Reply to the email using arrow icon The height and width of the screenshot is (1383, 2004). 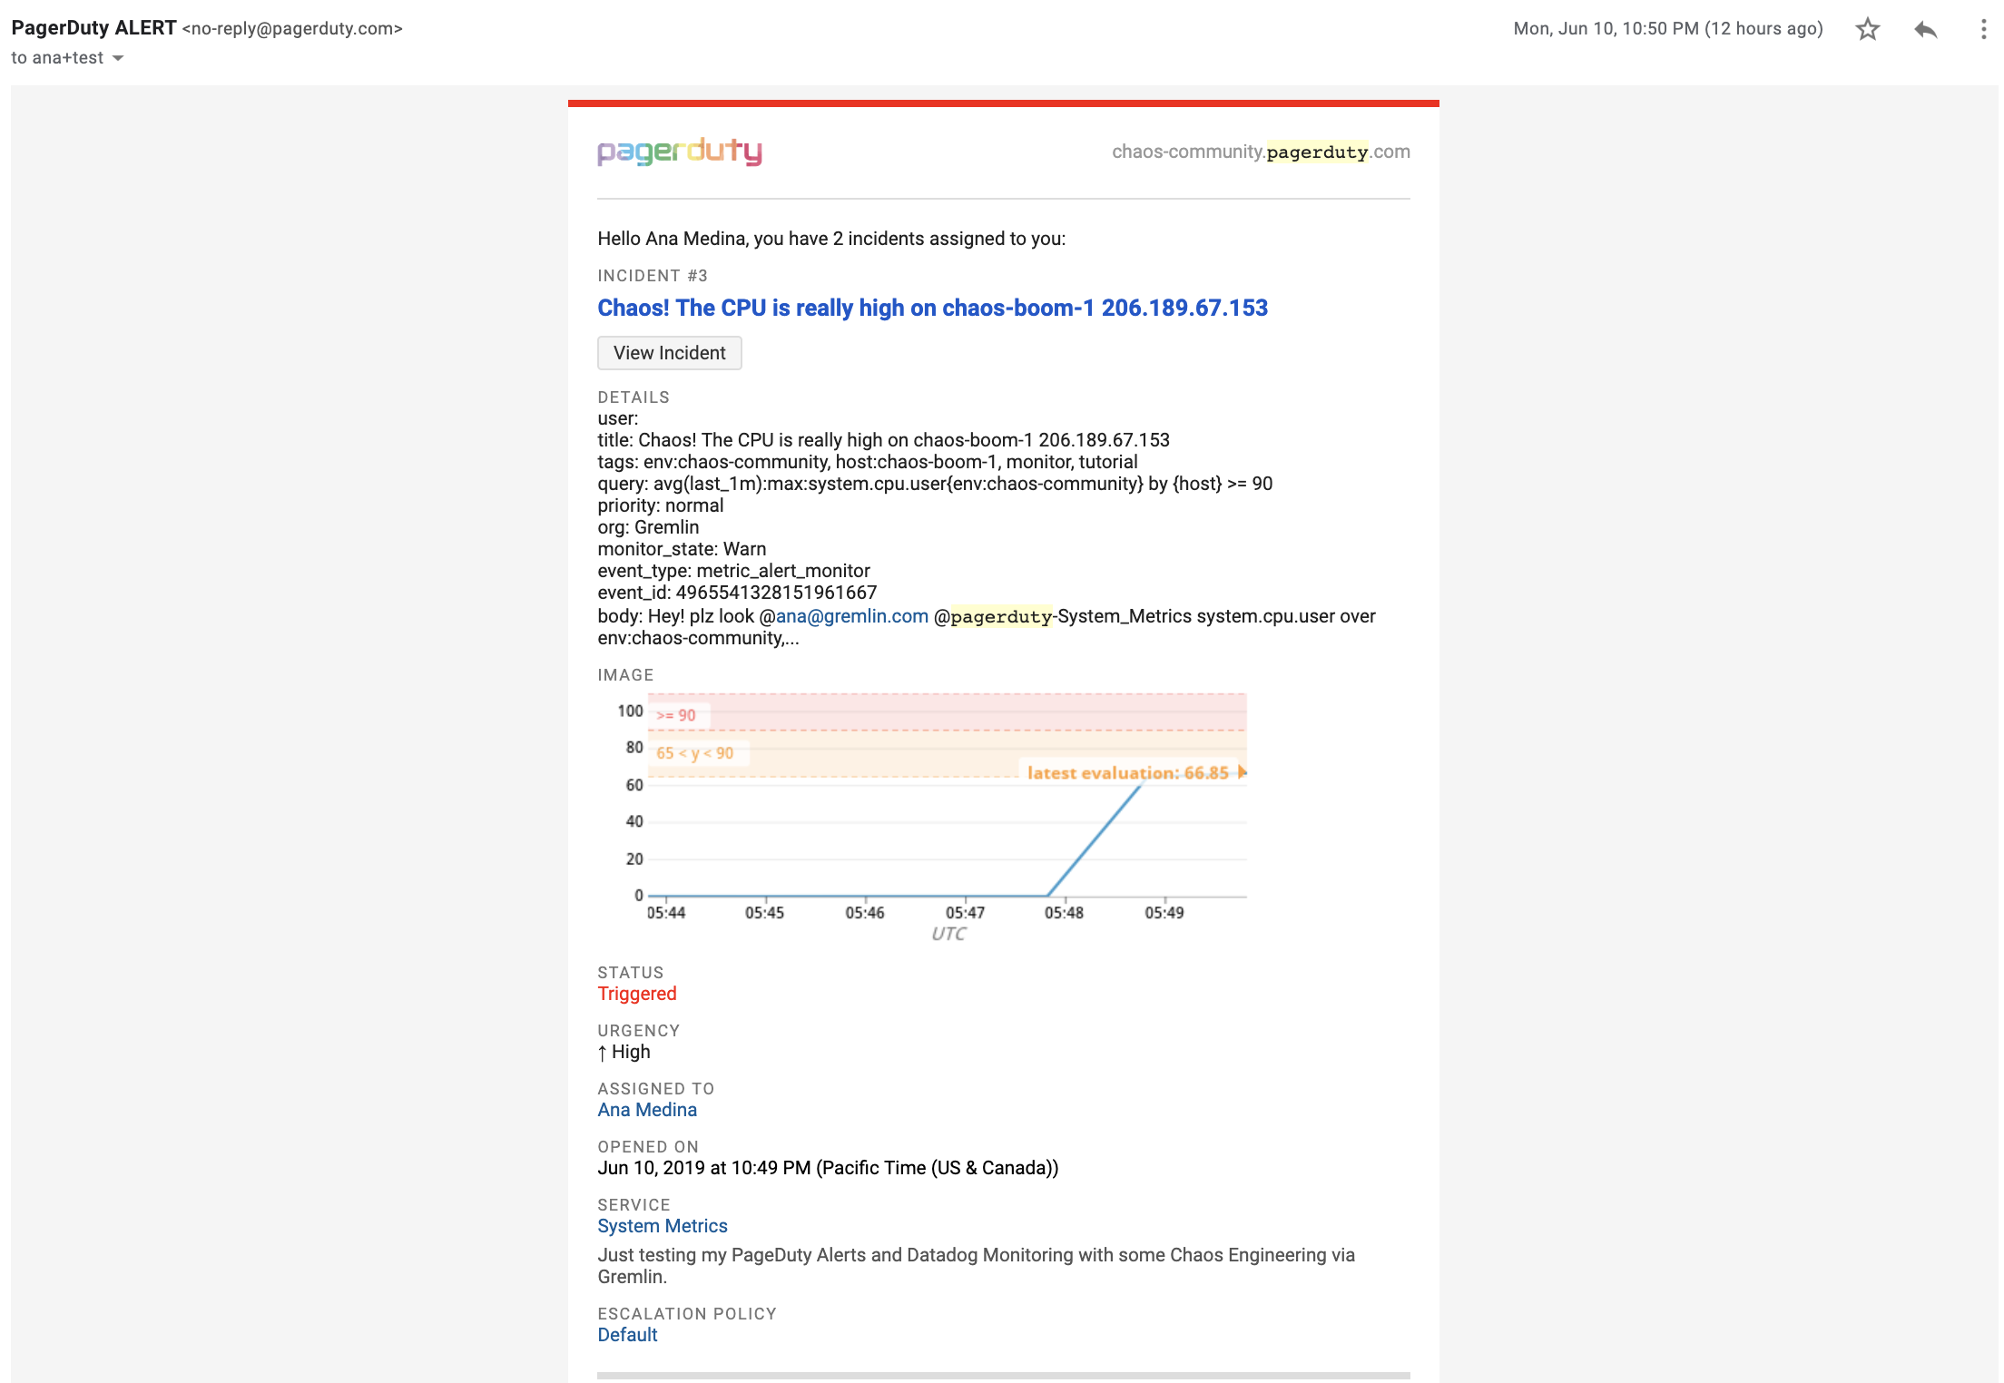coord(1925,29)
